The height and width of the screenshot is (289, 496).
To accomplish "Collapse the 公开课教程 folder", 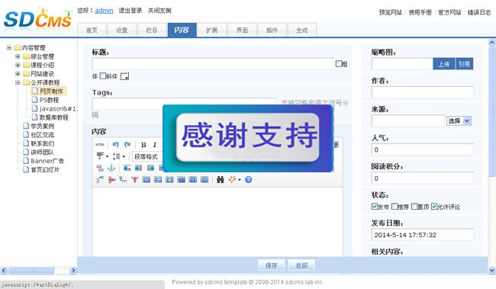I will [18, 82].
